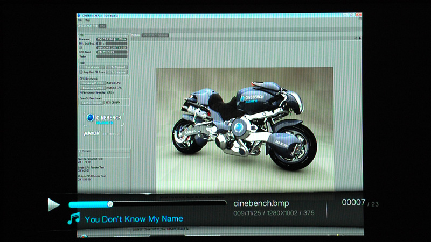
Task: Click the round knob on the progress bar
Action: (110, 204)
